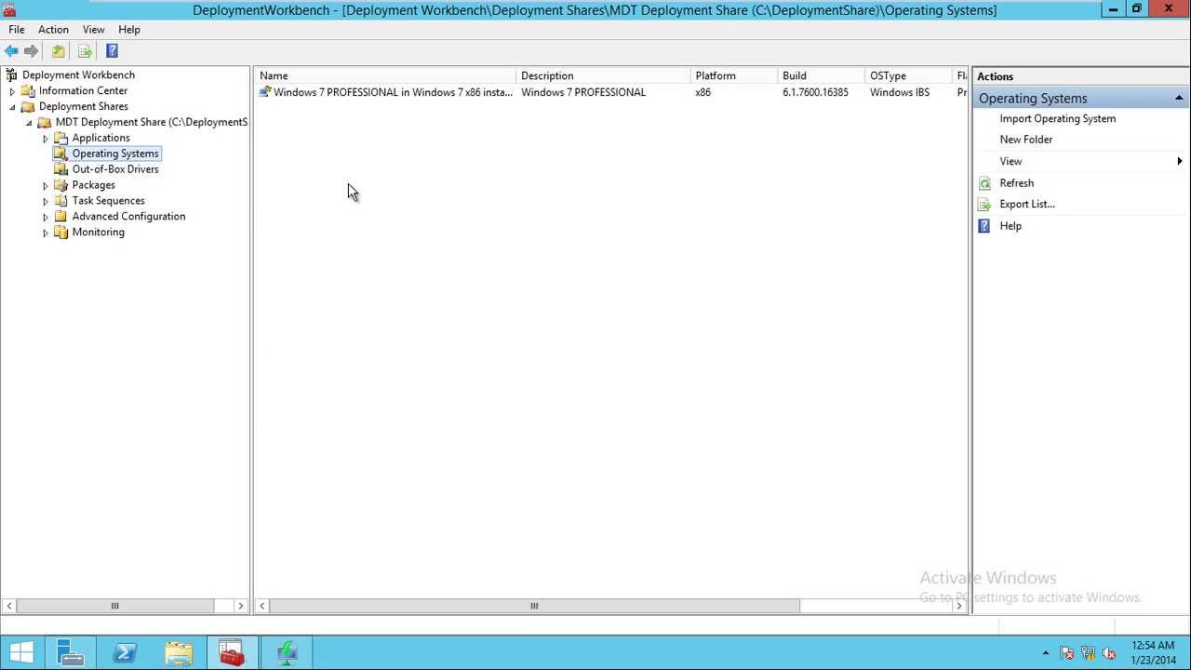Click the Help icon in Actions pane
1191x670 pixels.
(x=984, y=226)
